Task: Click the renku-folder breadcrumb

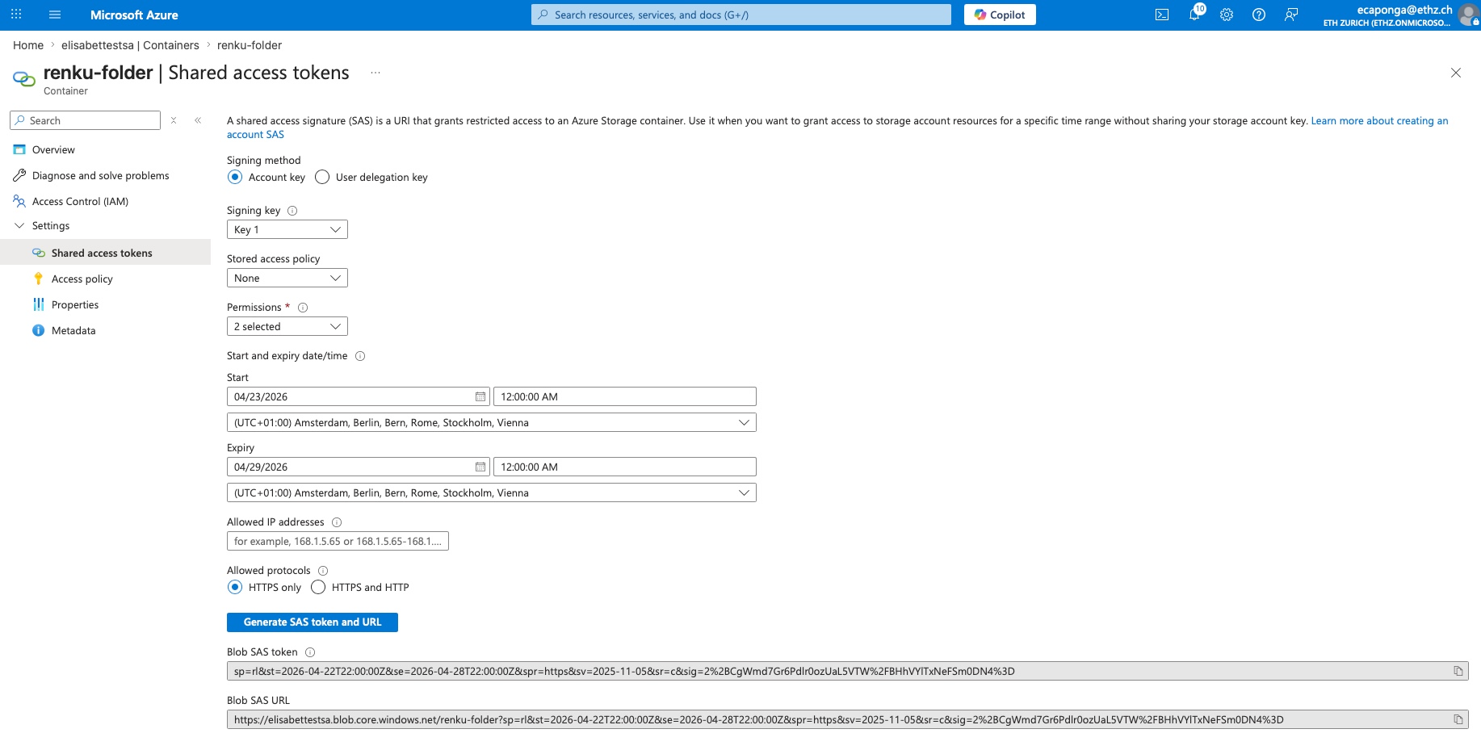Action: [250, 45]
